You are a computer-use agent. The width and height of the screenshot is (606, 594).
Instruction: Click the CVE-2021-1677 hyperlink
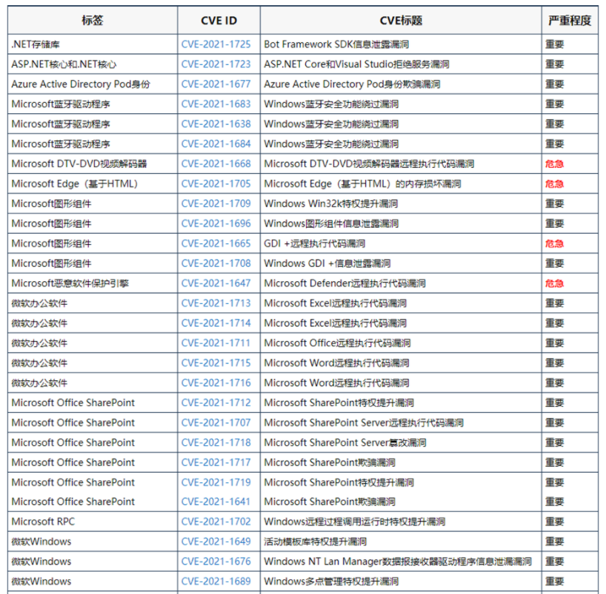216,84
